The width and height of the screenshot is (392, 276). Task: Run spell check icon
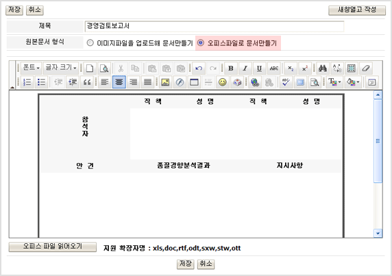(286, 82)
